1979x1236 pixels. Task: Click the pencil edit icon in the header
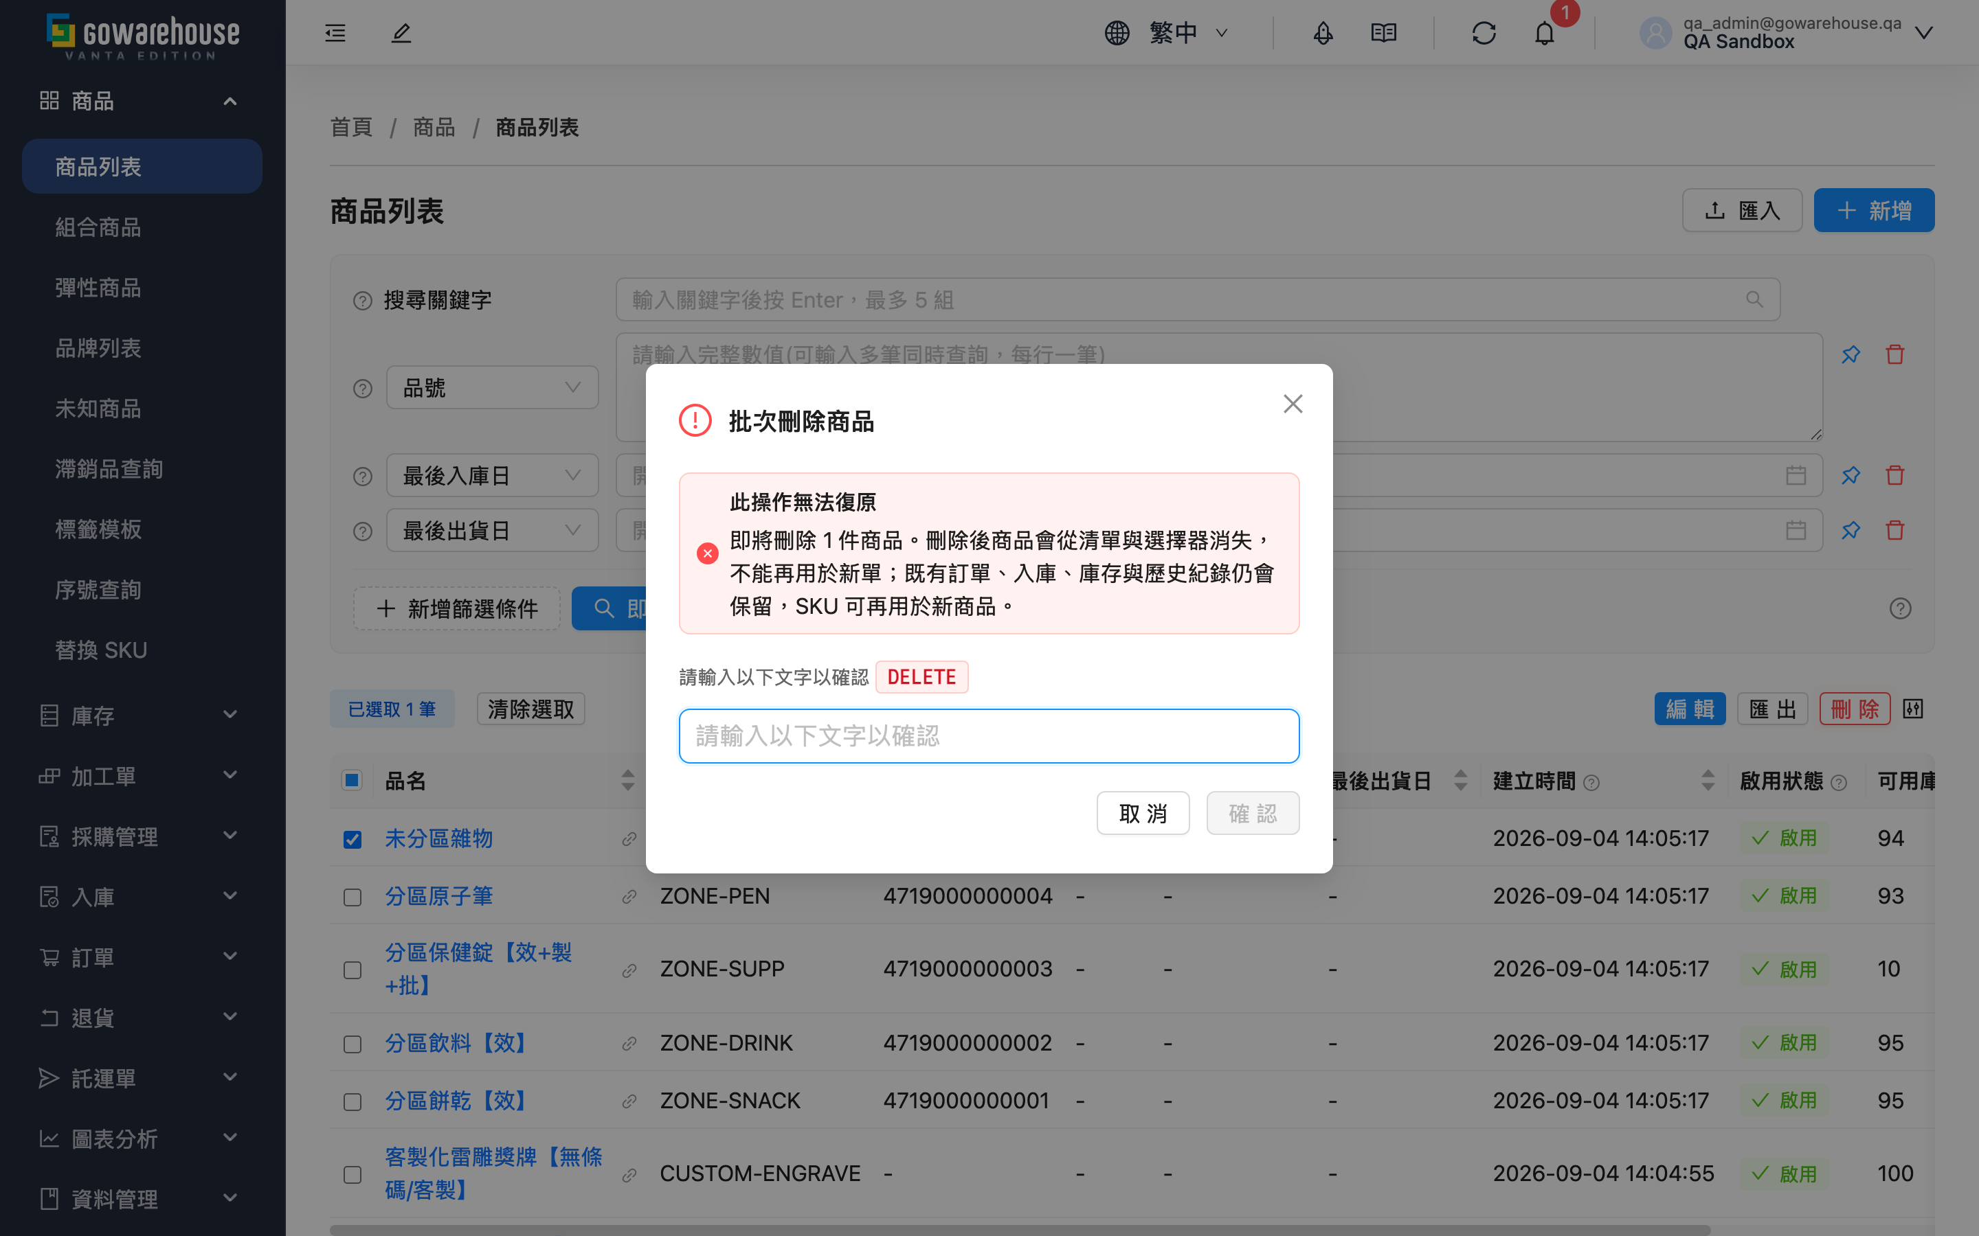(401, 33)
